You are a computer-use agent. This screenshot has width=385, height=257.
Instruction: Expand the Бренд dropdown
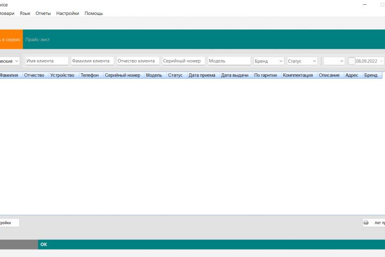[x=268, y=61]
